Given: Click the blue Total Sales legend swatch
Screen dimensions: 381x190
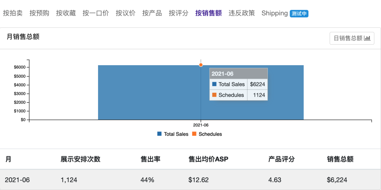Looking at the screenshot, I should [159, 134].
